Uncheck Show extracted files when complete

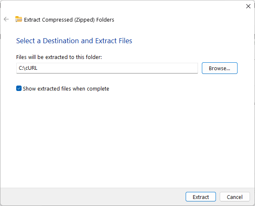coord(19,88)
